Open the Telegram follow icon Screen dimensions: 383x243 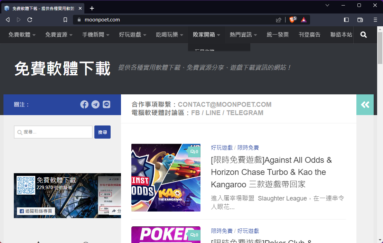tap(95, 104)
